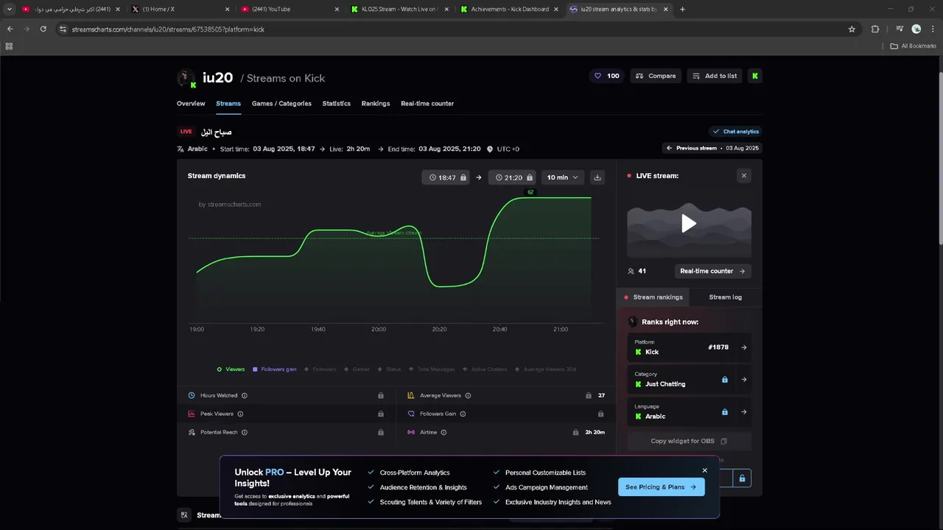The height and width of the screenshot is (530, 943).
Task: Open All Bookmarks folder
Action: pos(913,46)
